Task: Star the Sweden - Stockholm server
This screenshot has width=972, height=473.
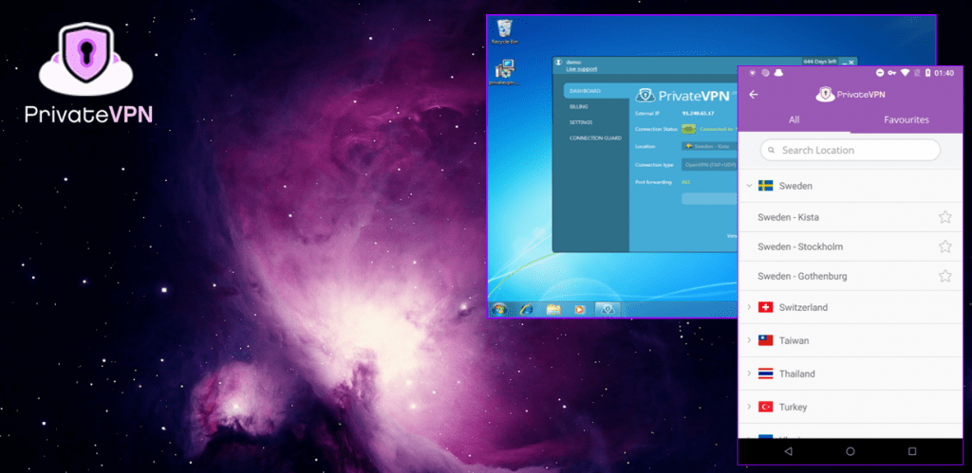Action: click(944, 246)
